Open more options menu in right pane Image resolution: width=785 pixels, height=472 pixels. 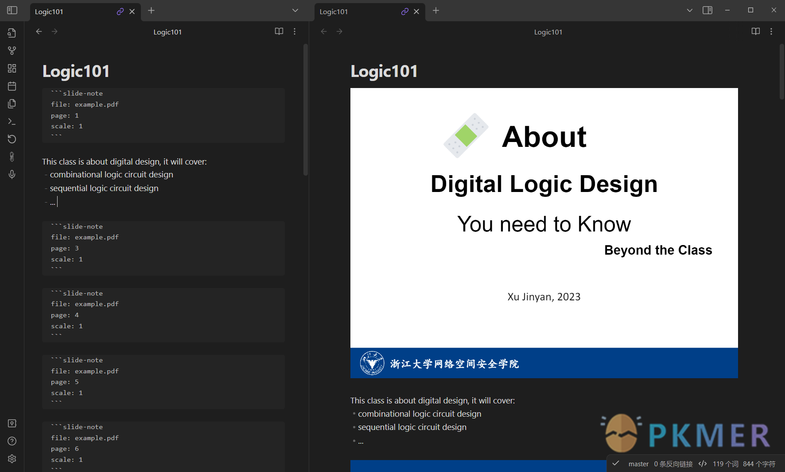771,31
